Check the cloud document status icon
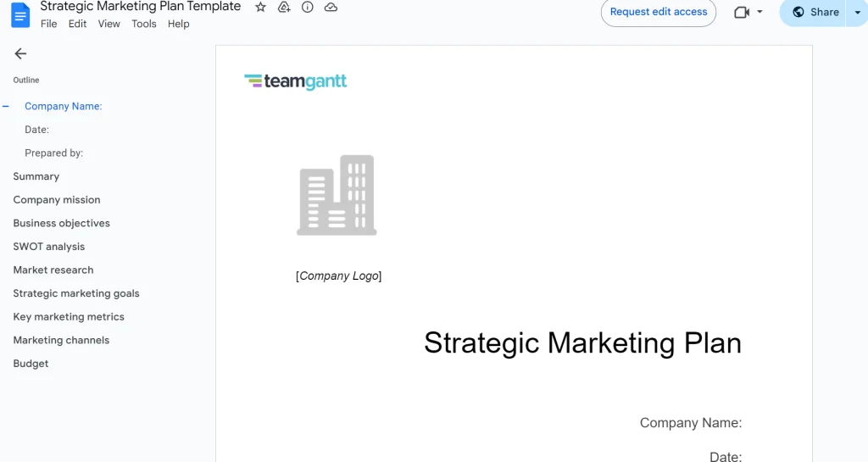Screen dimensions: 868x462 331,7
